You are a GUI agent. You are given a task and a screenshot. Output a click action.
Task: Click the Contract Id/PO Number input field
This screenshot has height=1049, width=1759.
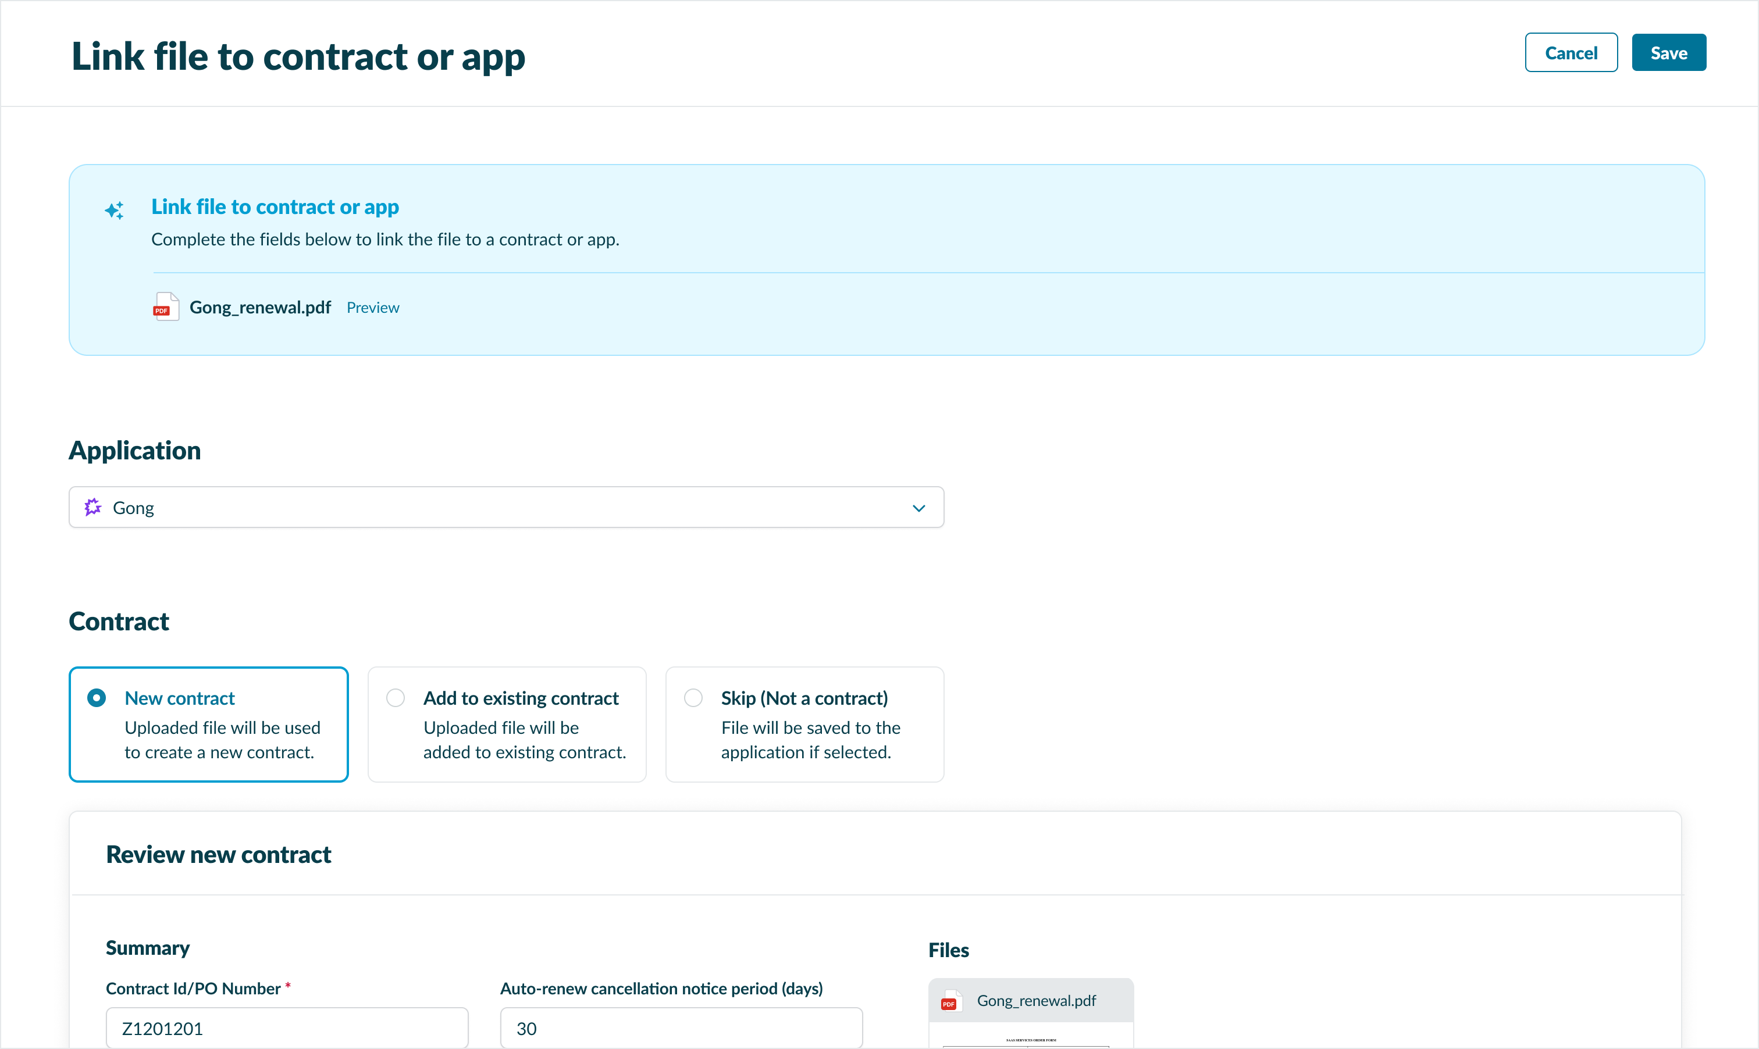[x=286, y=1028]
